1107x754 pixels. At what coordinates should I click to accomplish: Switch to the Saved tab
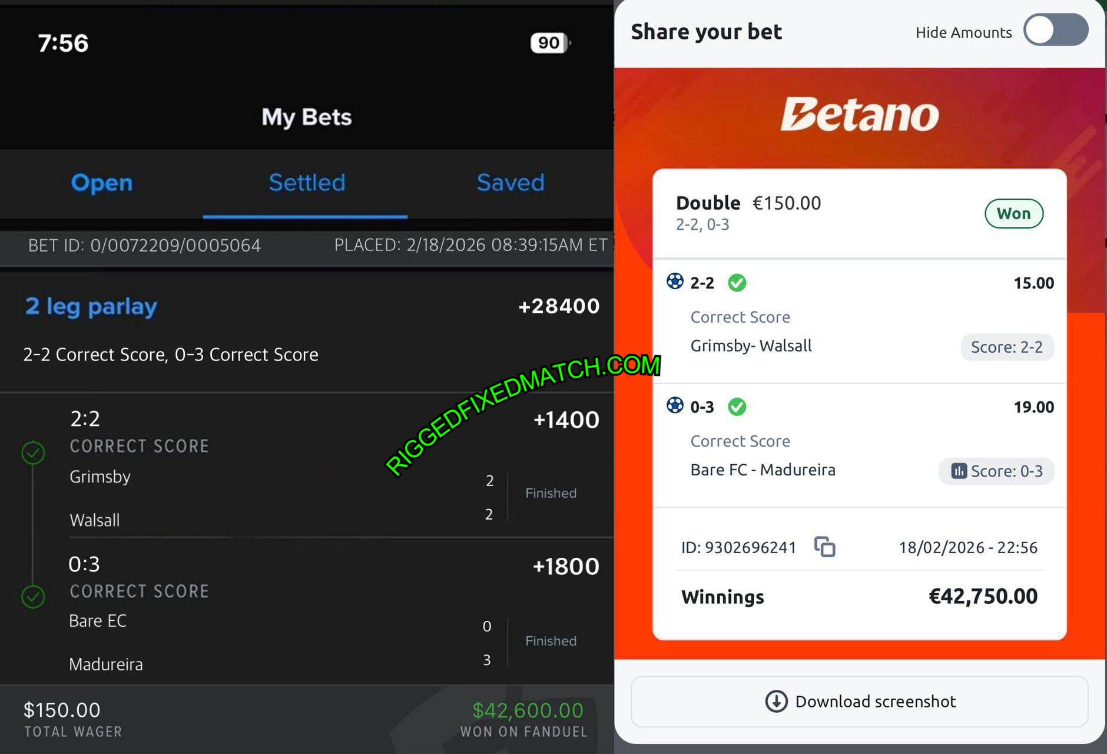511,183
